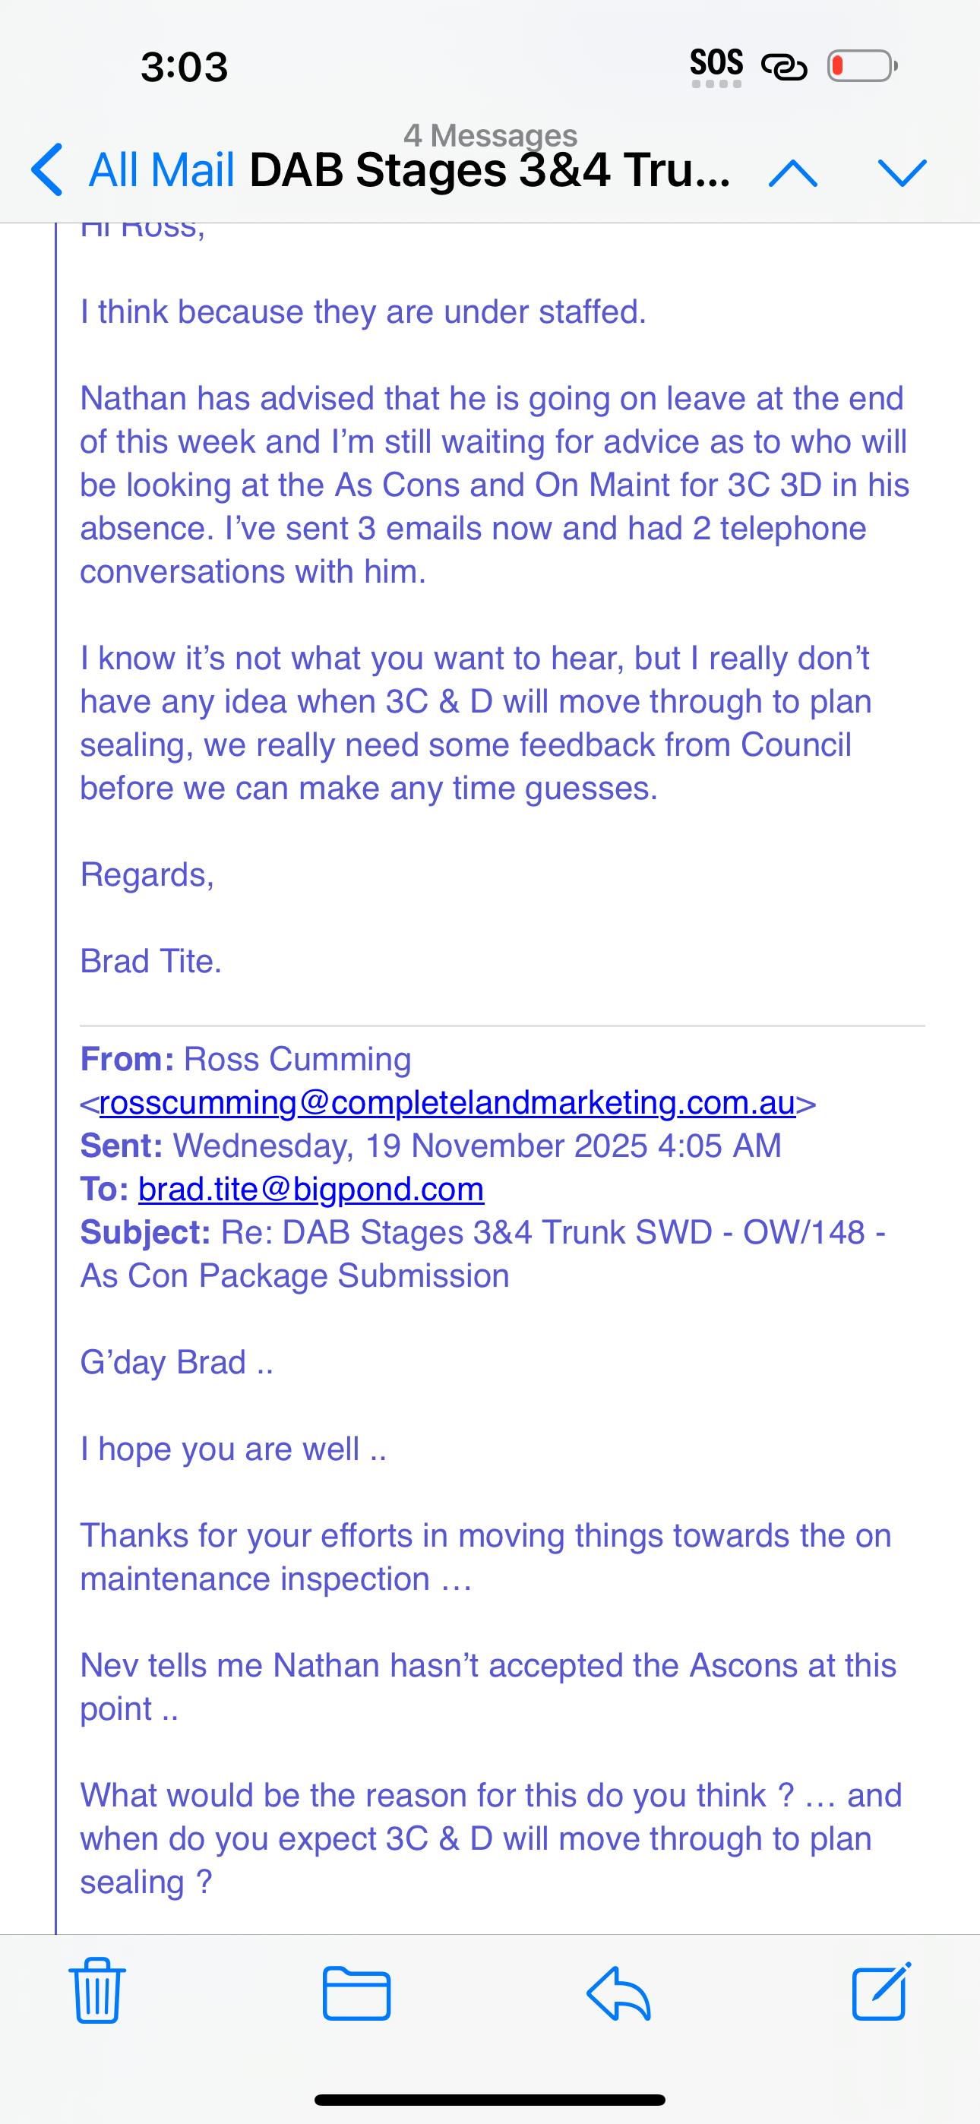Tap the 3:03 clock in status bar

coord(184,66)
